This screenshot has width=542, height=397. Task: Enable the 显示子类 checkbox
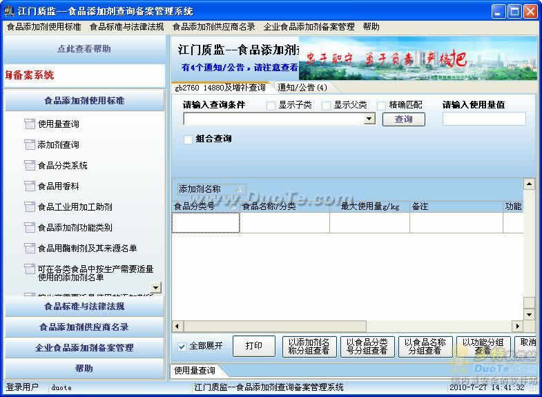tap(271, 106)
